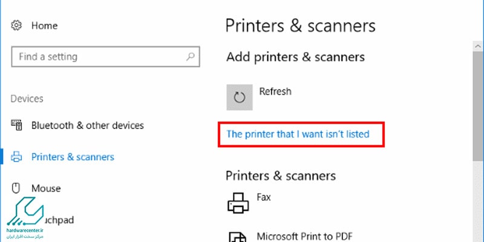The height and width of the screenshot is (242, 484).
Task: Click the Refresh text label
Action: coord(275,92)
